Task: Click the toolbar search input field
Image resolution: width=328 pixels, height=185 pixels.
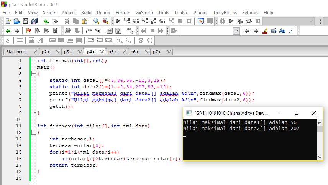Action: coord(206,31)
